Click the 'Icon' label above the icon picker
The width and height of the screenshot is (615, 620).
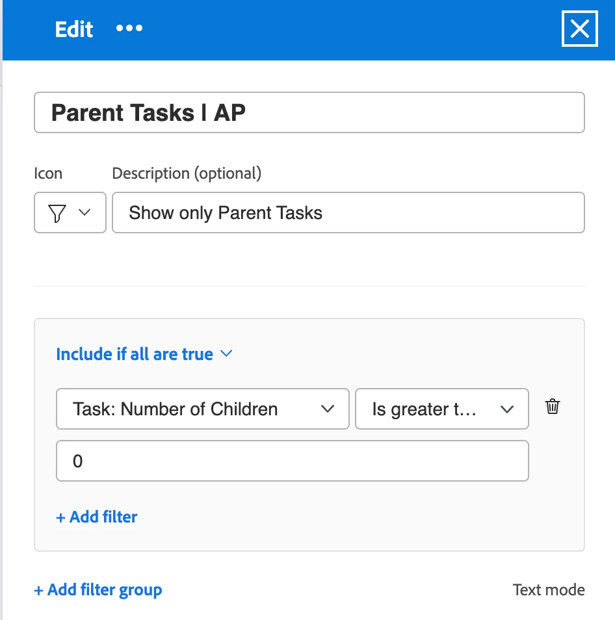tap(48, 174)
